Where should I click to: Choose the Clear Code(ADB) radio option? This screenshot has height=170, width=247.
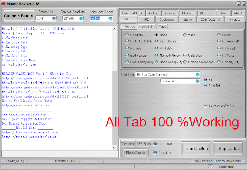coord(127,62)
